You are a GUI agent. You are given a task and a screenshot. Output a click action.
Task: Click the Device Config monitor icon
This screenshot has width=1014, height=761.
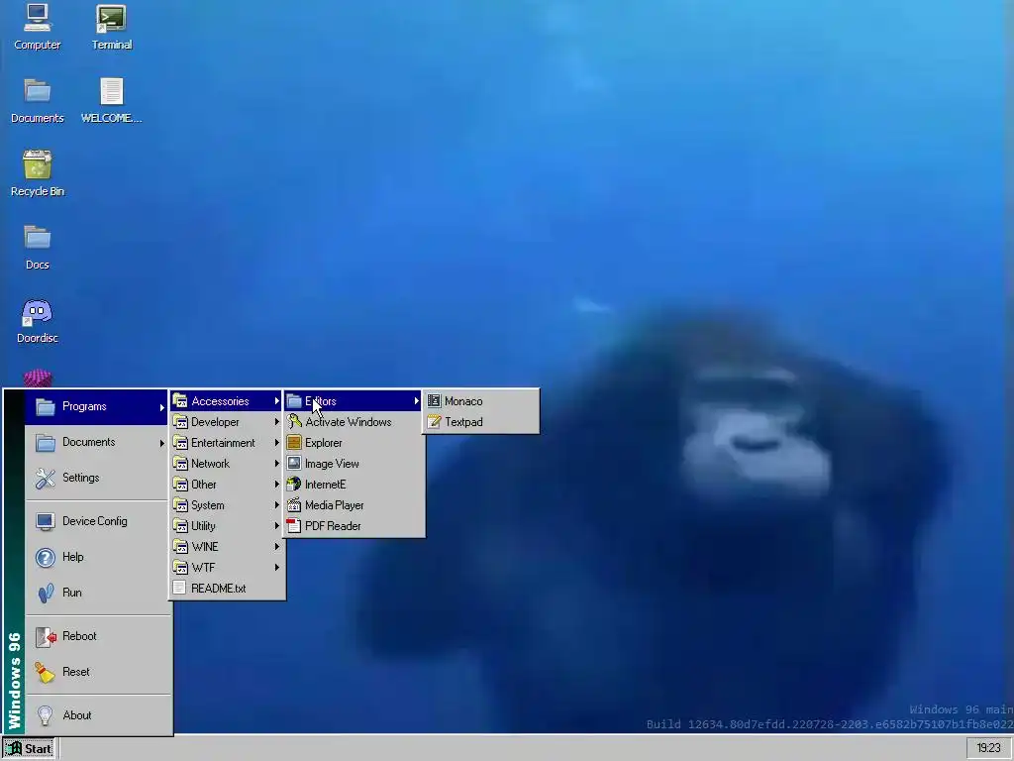point(46,521)
